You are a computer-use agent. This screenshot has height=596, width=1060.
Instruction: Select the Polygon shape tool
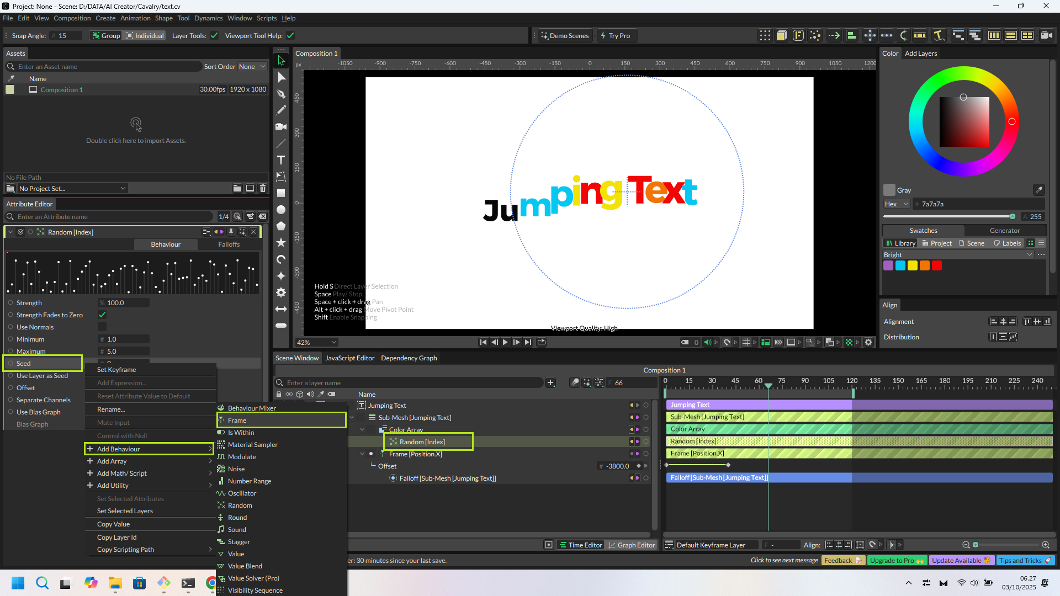(281, 226)
